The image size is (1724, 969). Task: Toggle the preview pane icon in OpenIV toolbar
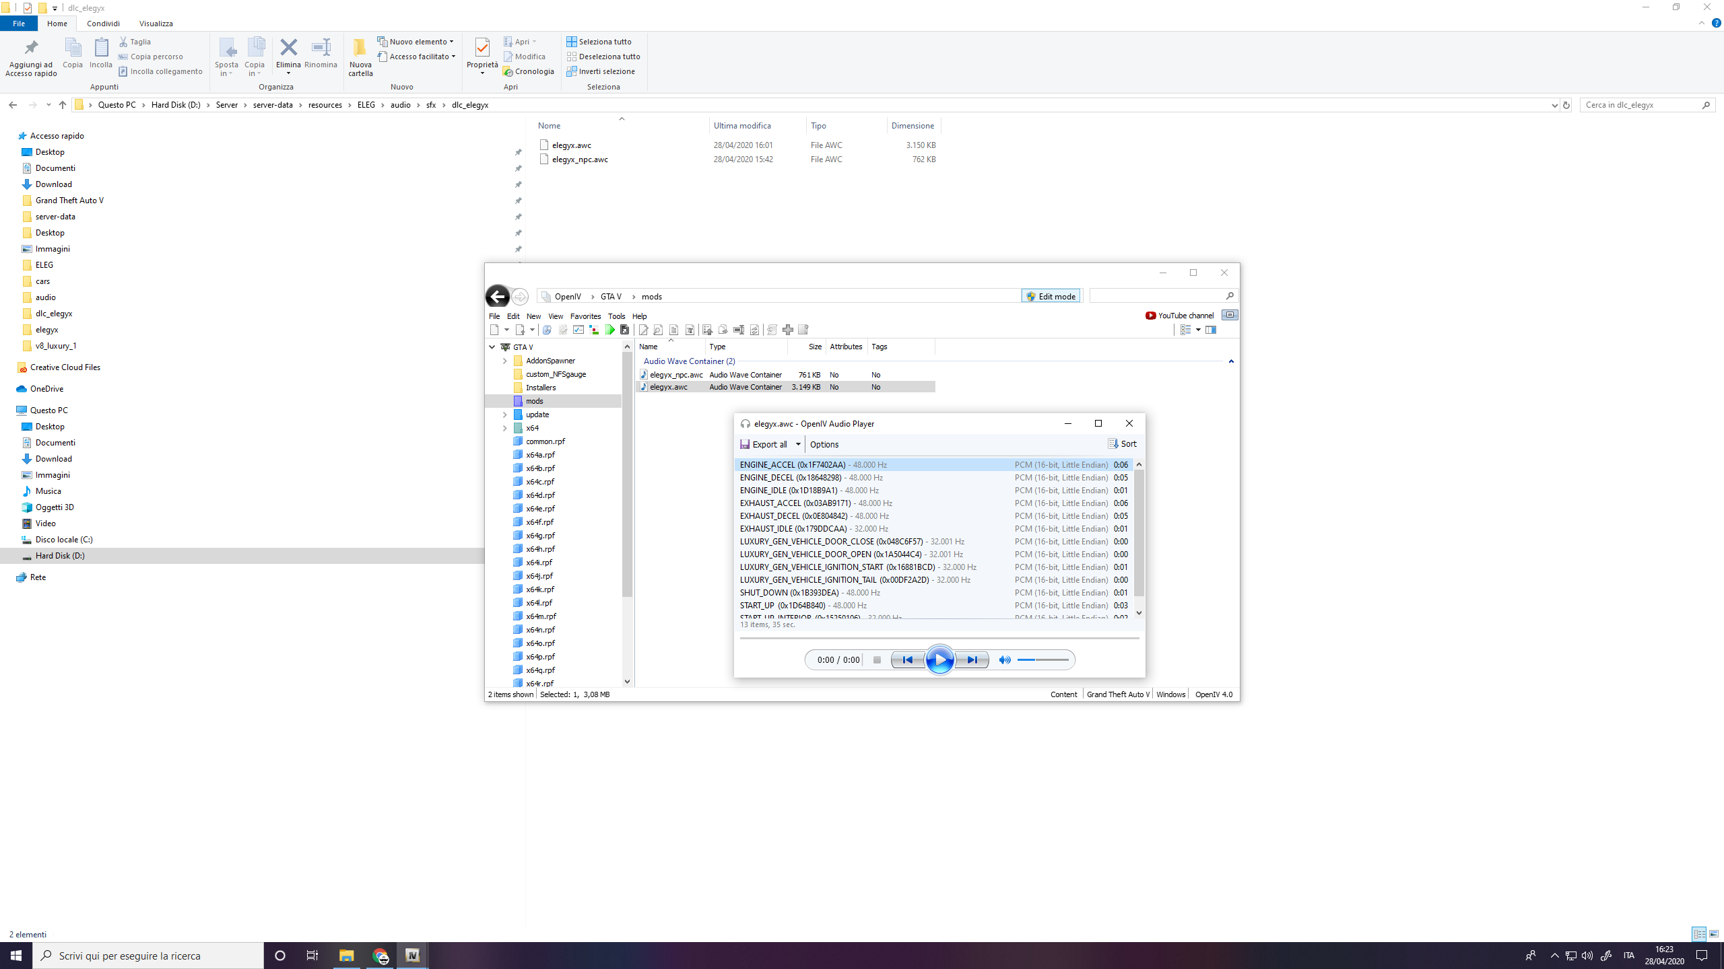[x=1211, y=330]
